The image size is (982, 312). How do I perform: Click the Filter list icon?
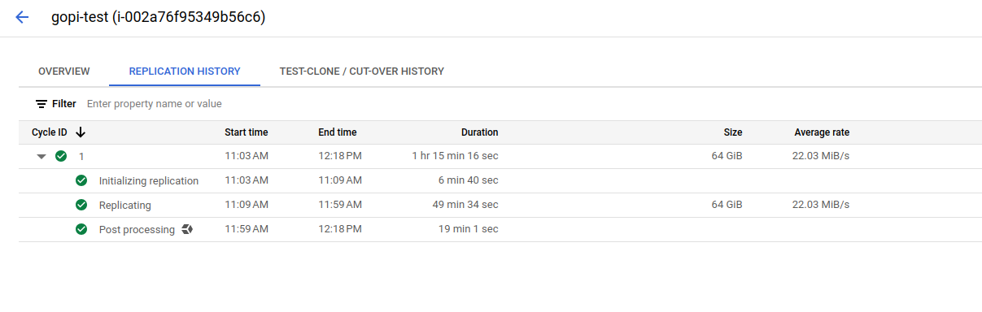(x=41, y=104)
